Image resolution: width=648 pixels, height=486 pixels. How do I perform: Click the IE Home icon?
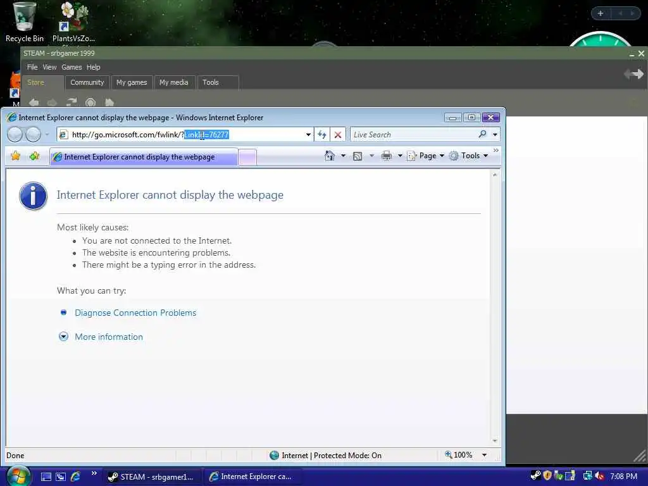[330, 156]
